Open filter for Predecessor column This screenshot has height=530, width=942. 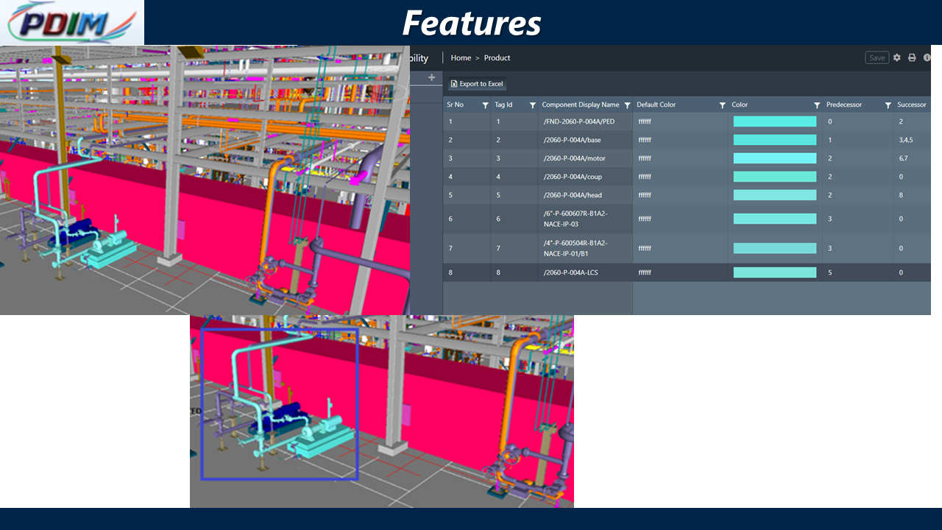(x=888, y=105)
